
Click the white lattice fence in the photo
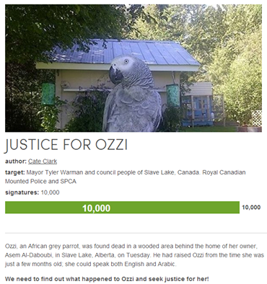point(257,118)
